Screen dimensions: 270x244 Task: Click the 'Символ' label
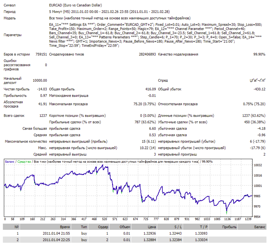10,5
